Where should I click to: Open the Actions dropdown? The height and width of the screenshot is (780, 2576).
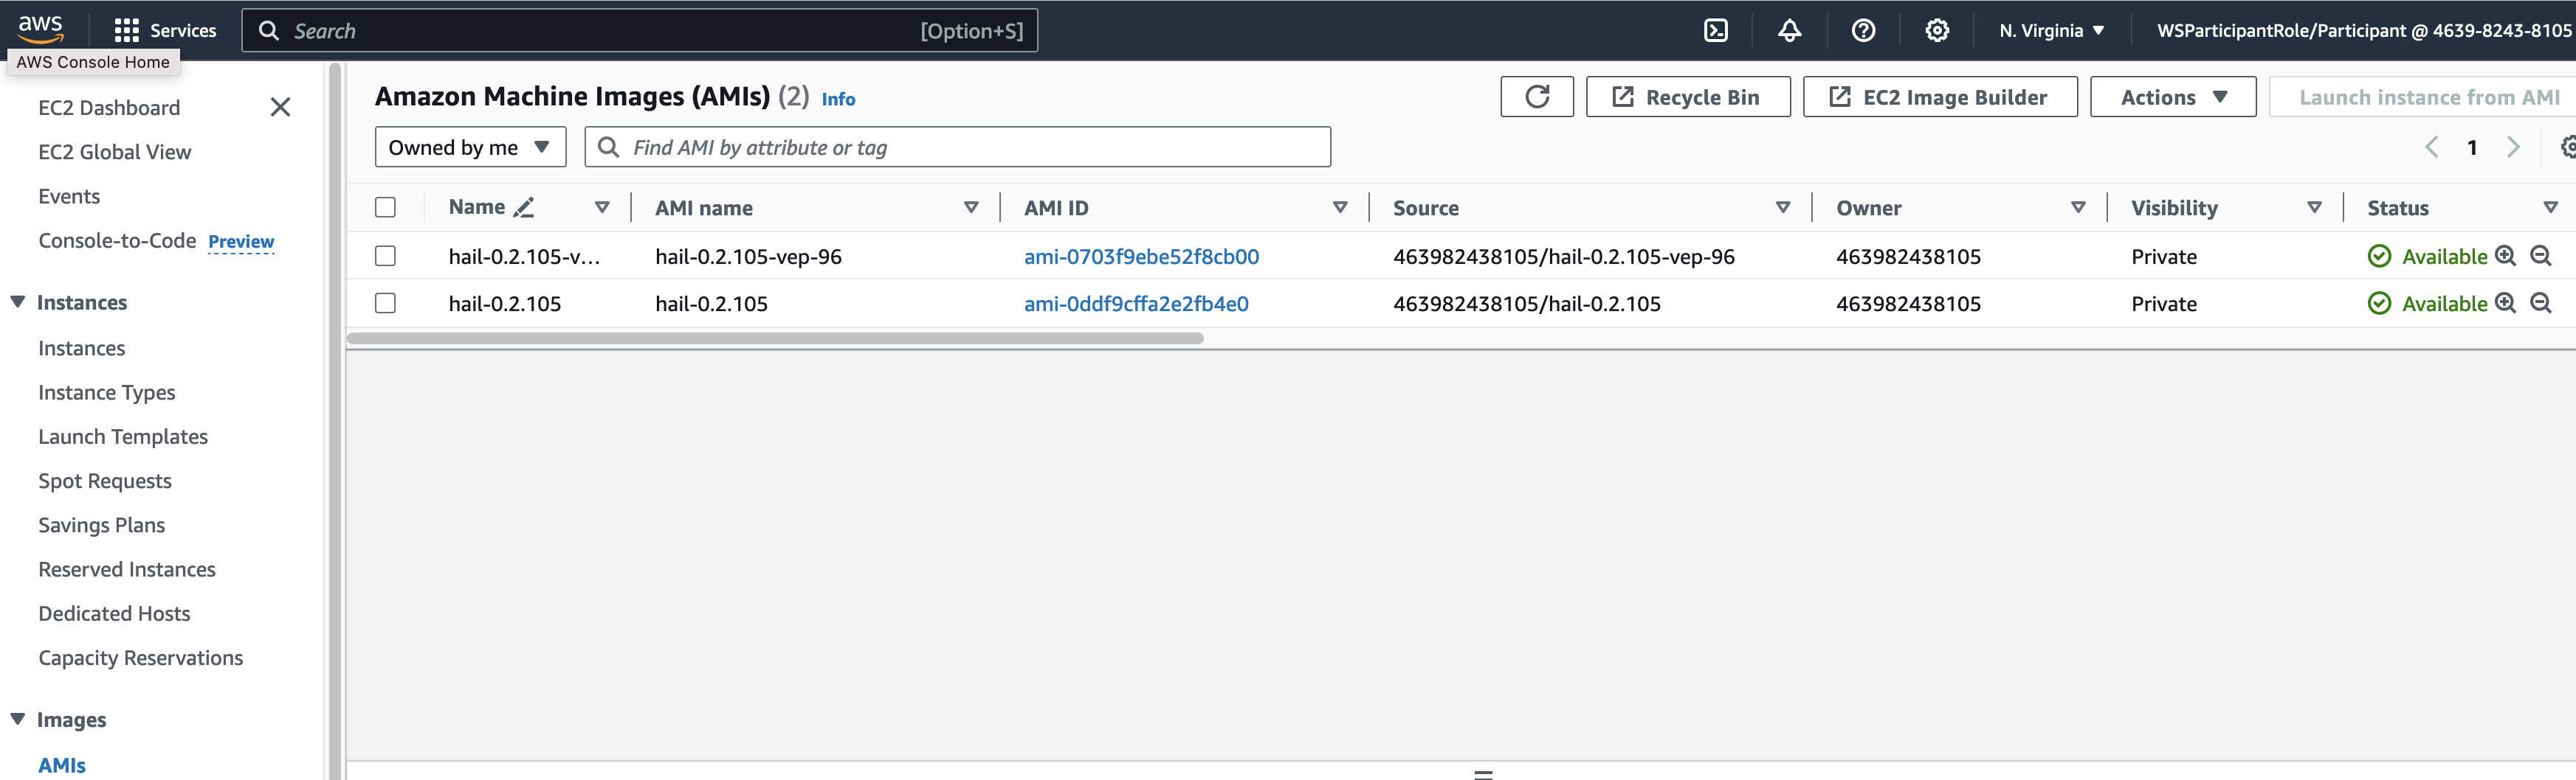coord(2173,97)
